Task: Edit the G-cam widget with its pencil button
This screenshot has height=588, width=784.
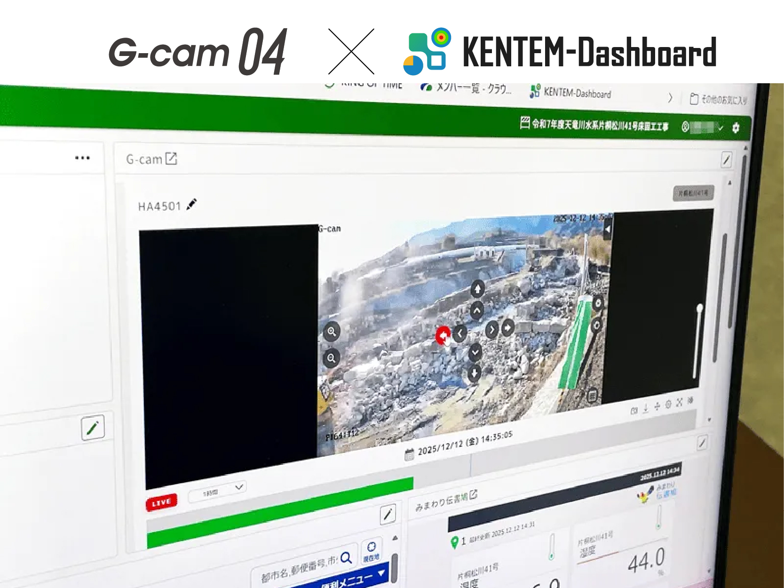Action: click(x=726, y=160)
